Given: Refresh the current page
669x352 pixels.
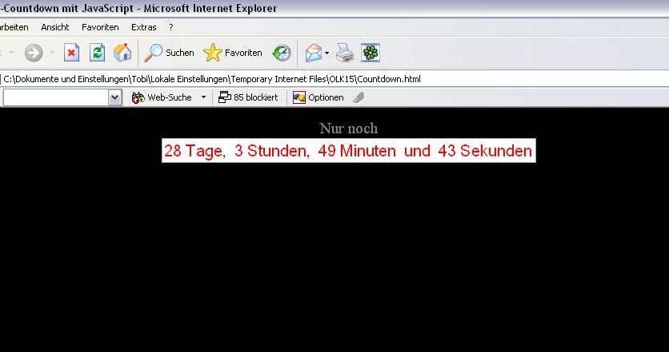Looking at the screenshot, I should click(97, 53).
